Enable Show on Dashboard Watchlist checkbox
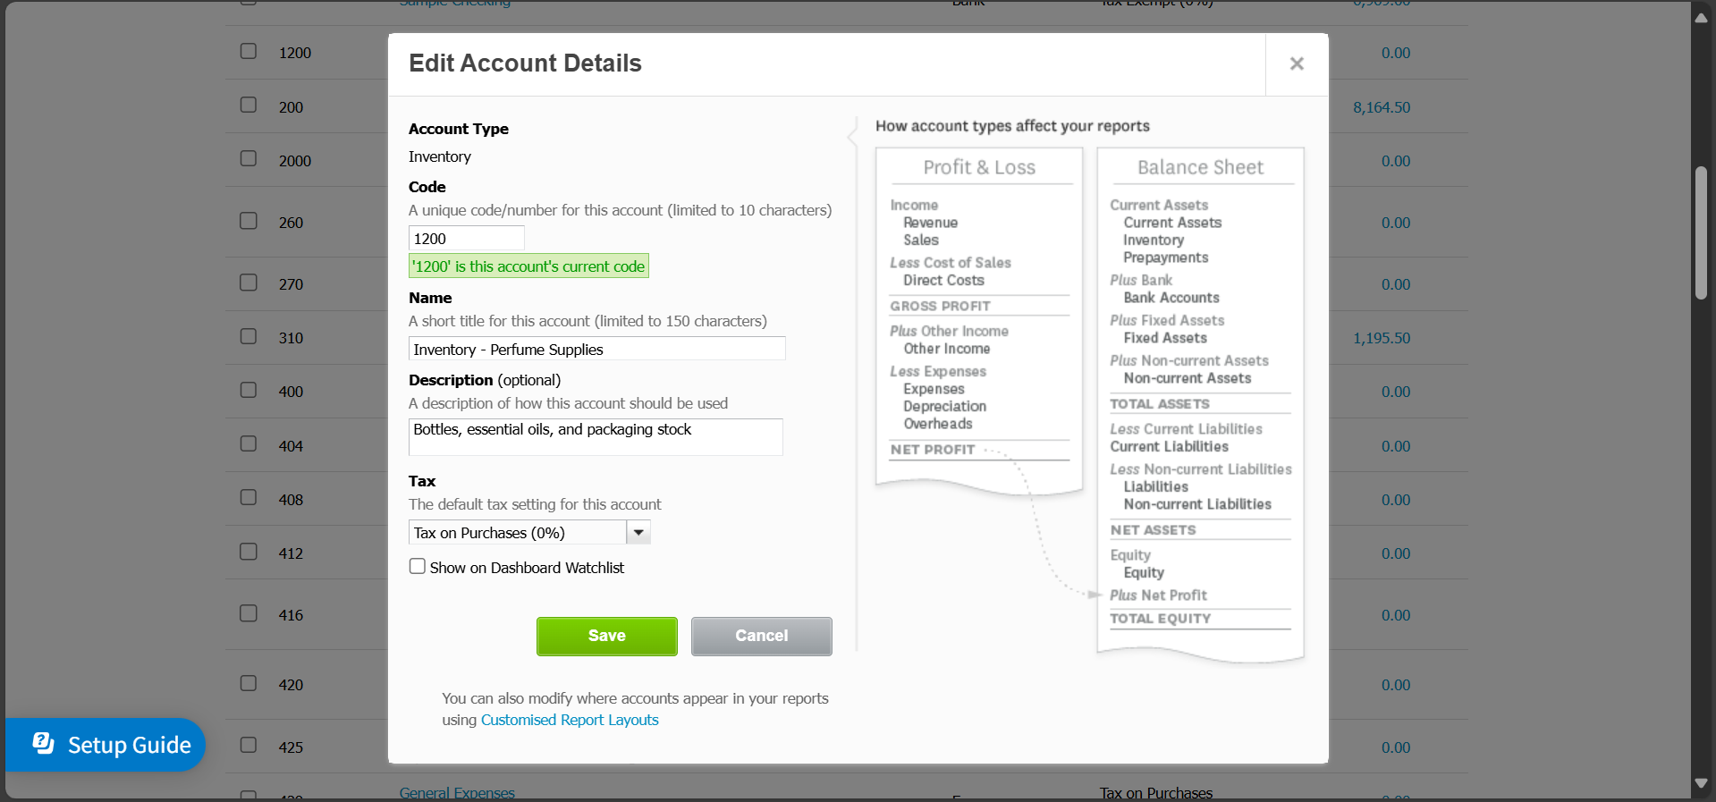The width and height of the screenshot is (1716, 802). click(x=418, y=567)
